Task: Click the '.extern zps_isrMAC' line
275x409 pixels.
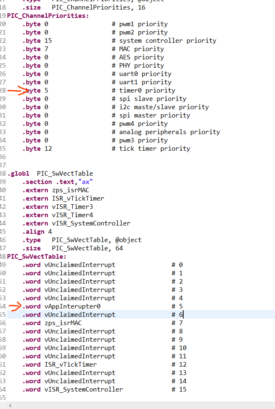Action: (56, 191)
